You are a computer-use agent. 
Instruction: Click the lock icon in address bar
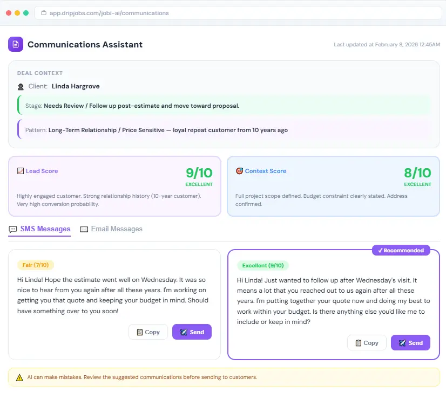tap(44, 13)
